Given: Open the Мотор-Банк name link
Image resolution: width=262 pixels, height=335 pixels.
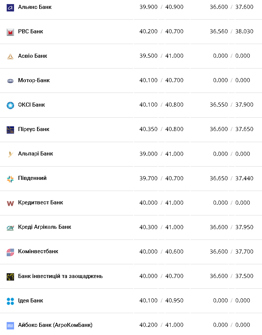Looking at the screenshot, I should [x=34, y=80].
